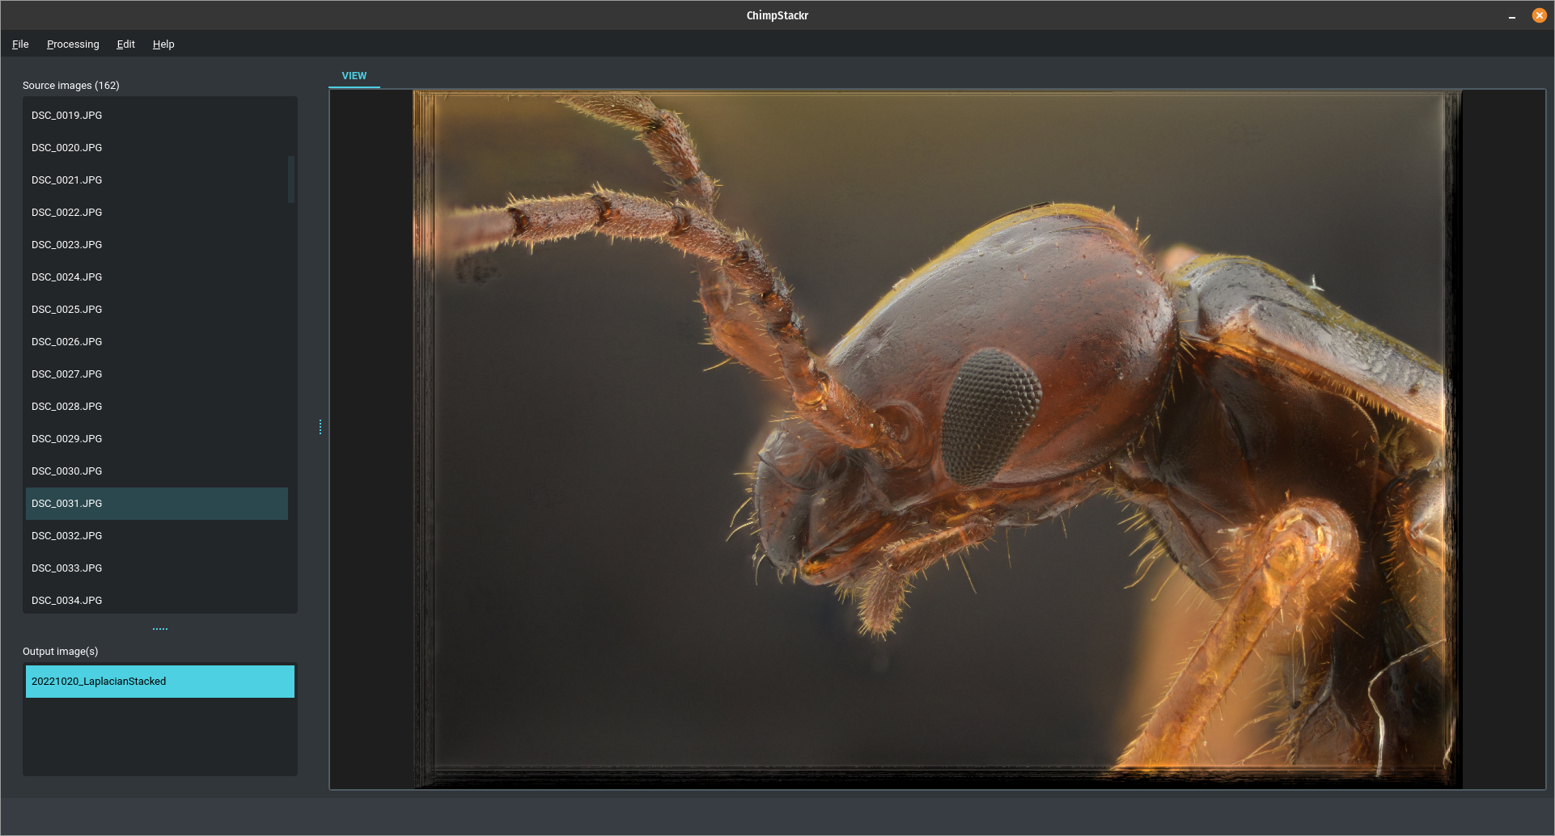1555x836 pixels.
Task: Open the Processing menu
Action: [73, 44]
